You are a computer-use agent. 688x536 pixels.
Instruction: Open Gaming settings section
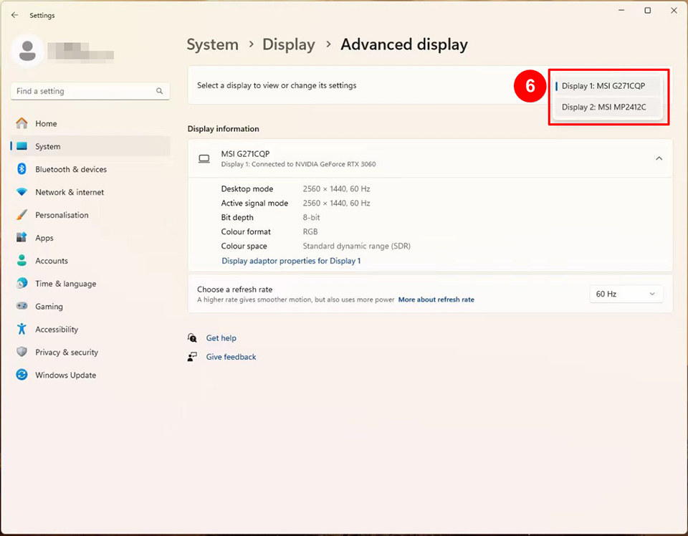(x=90, y=306)
